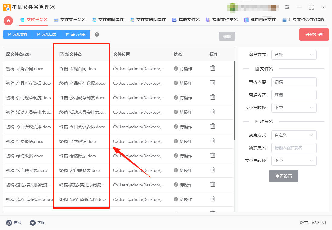Image resolution: width=332 pixels, height=230 pixels.
Task: Click the question mark help icon
Action: (x=97, y=34)
